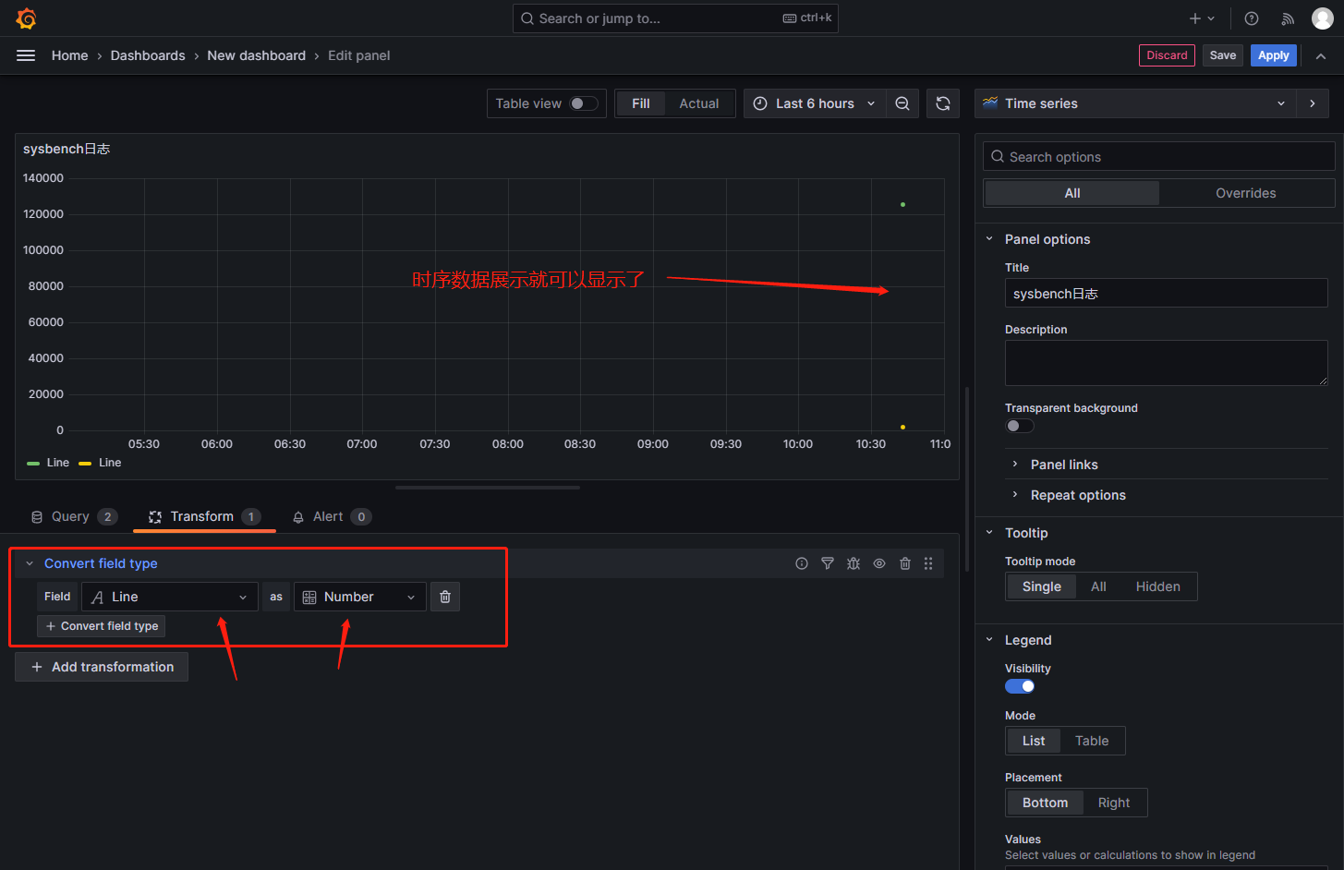Screen dimensions: 1344x870
Task: Switch to the Transform tab
Action: [204, 516]
